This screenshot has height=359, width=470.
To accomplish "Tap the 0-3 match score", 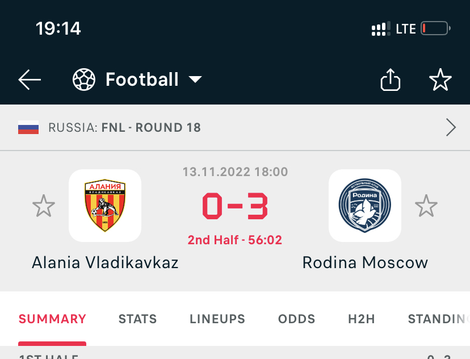I will pos(235,207).
